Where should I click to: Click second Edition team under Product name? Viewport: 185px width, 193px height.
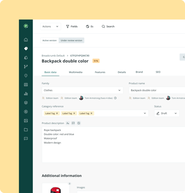point(158,98)
